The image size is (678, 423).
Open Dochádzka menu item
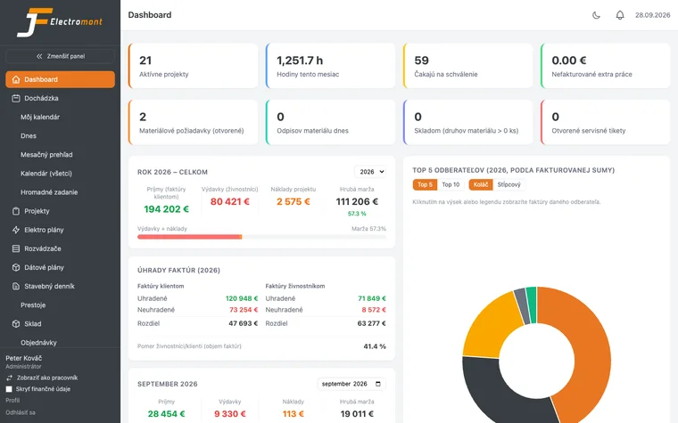(x=60, y=99)
